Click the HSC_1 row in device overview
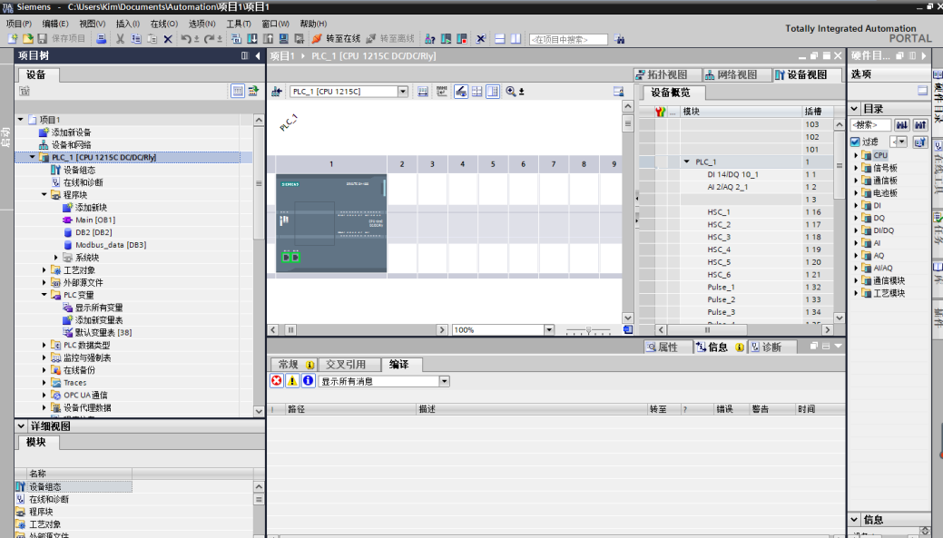Image resolution: width=943 pixels, height=538 pixels. point(737,211)
